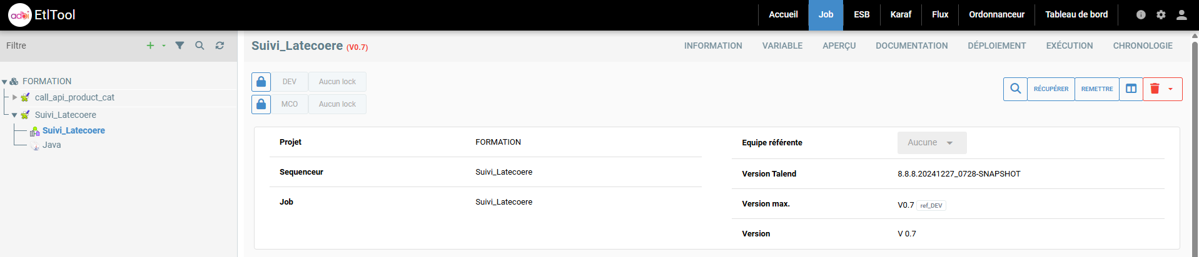Viewport: 1199px width, 257px height.
Task: Refresh the job tree list
Action: point(220,46)
